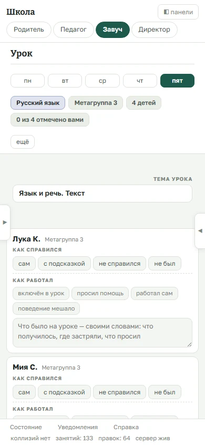Switch to the Директор role tab
The image size is (205, 445).
click(x=155, y=30)
